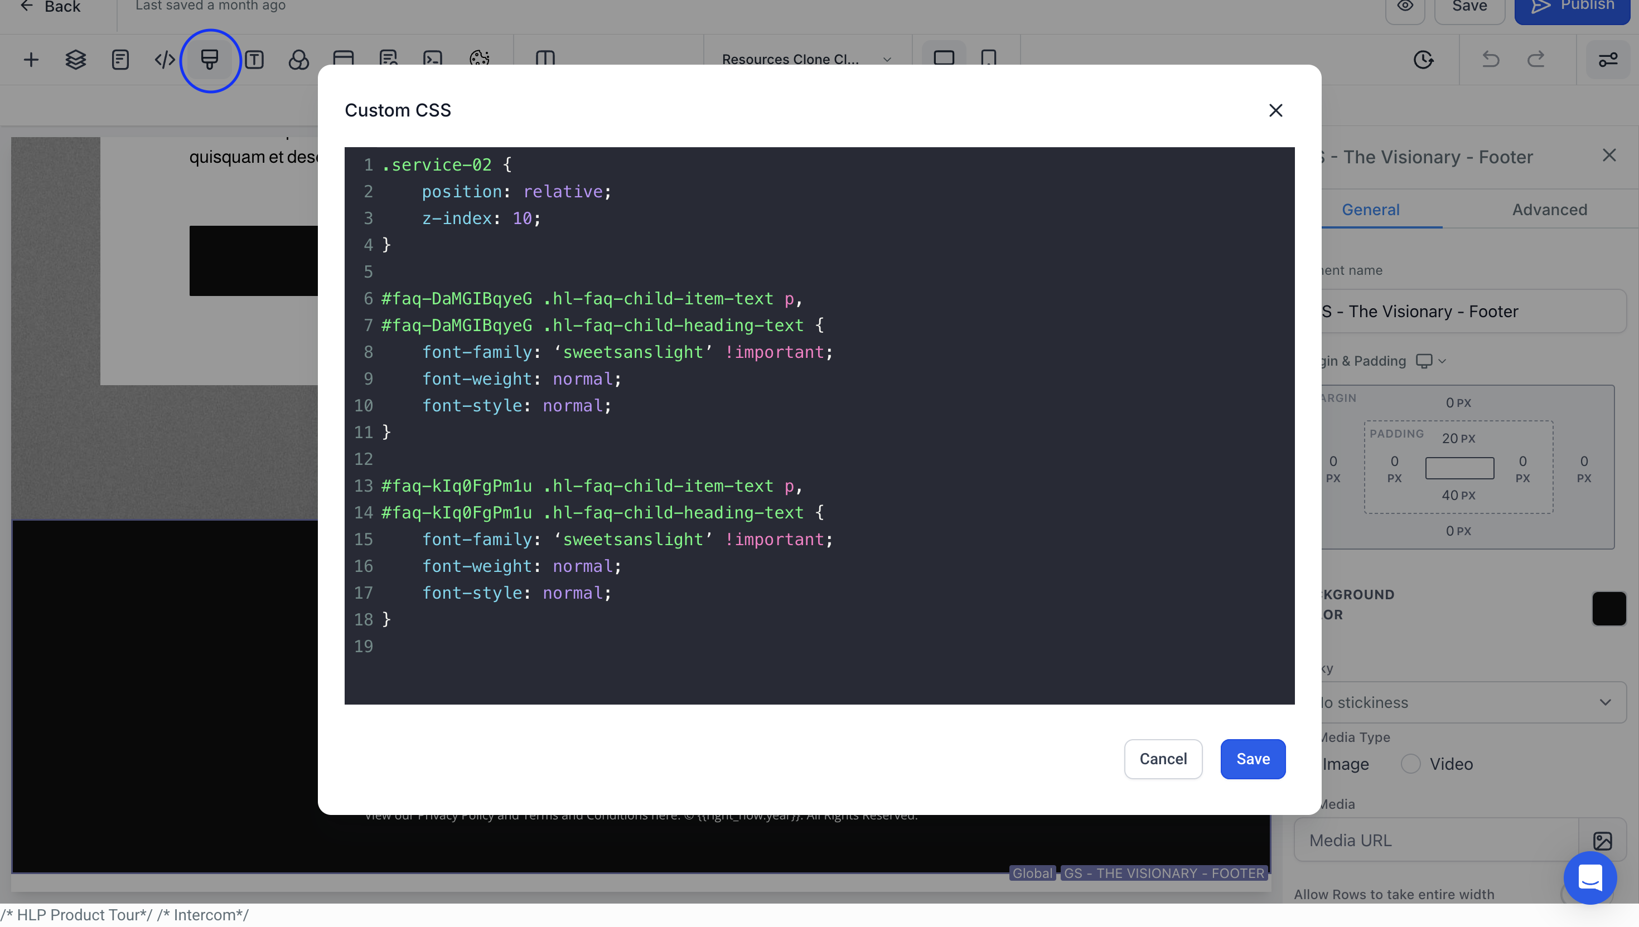Open the Layers panel icon

point(75,60)
